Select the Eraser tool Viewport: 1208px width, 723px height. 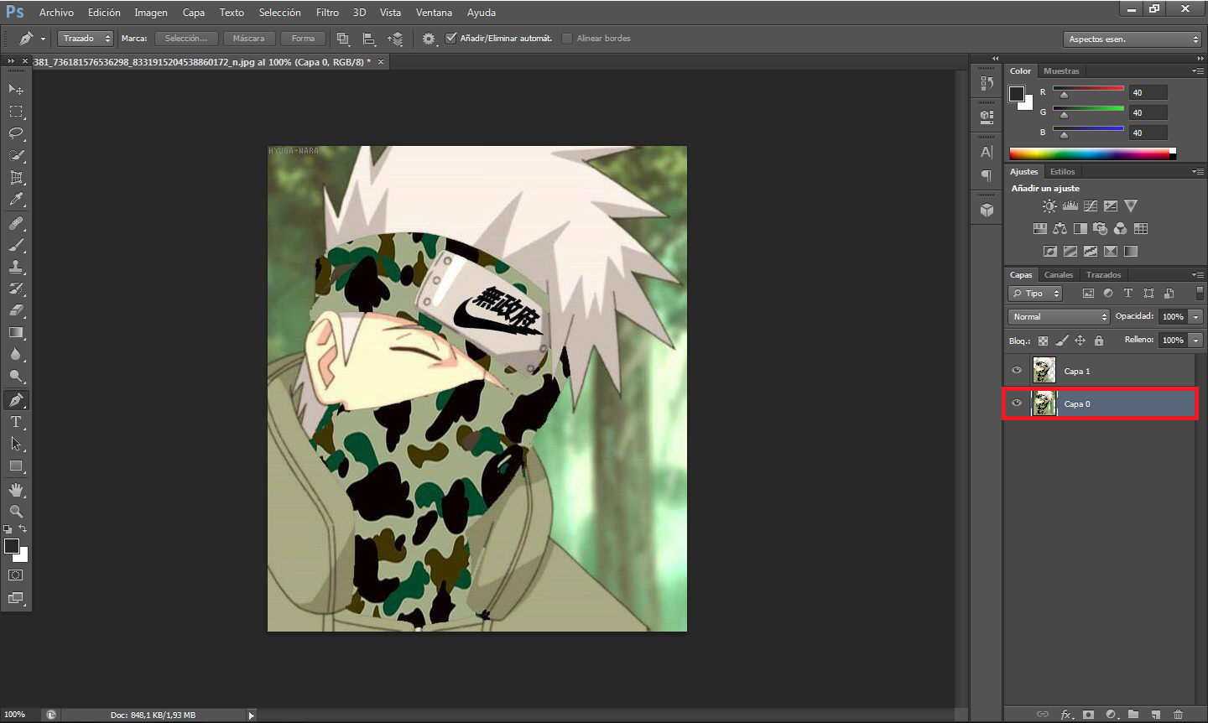coord(16,310)
